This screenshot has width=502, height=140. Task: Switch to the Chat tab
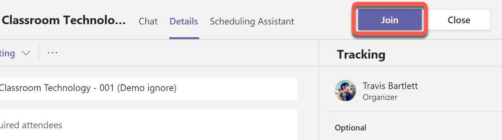click(x=148, y=21)
